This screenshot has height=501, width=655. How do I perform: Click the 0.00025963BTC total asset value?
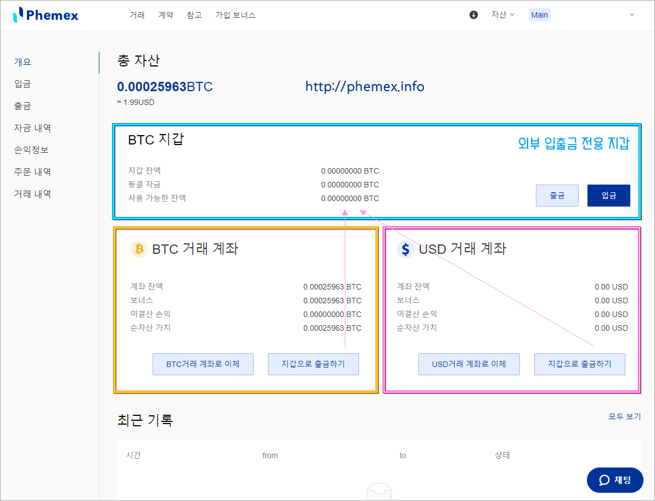tap(165, 86)
